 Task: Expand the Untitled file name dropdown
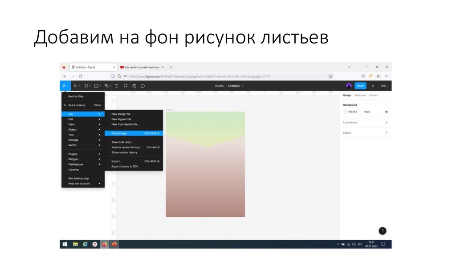pos(243,86)
